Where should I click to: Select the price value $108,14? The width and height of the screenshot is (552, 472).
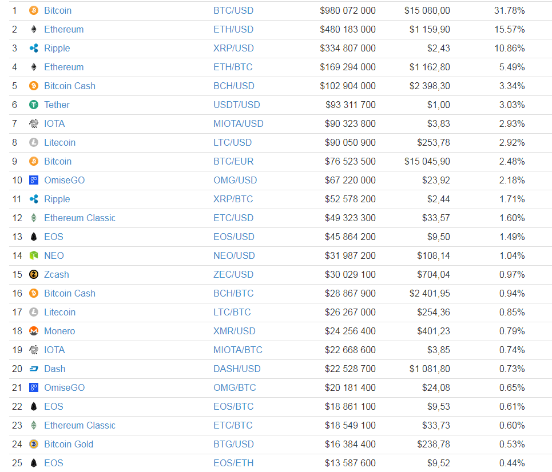pyautogui.click(x=434, y=255)
